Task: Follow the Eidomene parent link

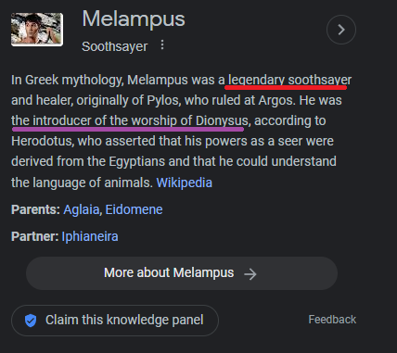Action: [134, 209]
